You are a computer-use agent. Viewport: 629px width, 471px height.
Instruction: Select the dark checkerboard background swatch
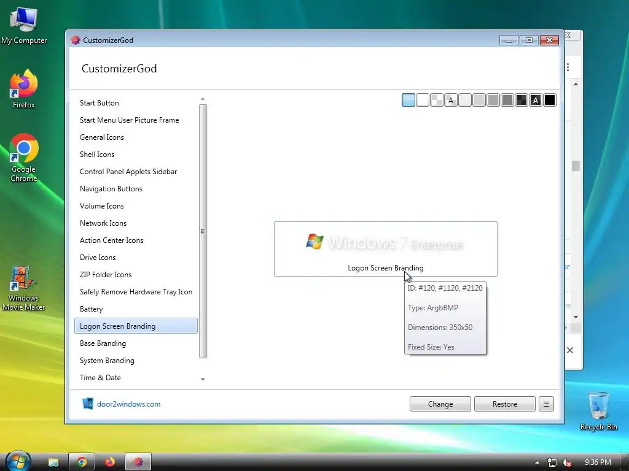pos(521,100)
